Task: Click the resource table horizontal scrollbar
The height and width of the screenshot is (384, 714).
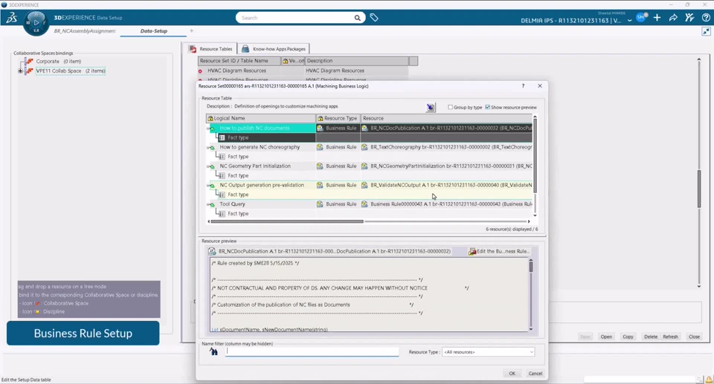Action: 287,221
